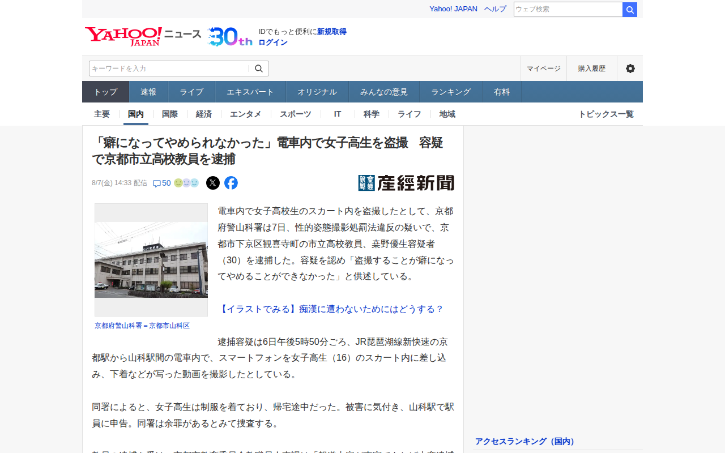Open the 国内 category

pos(136,114)
